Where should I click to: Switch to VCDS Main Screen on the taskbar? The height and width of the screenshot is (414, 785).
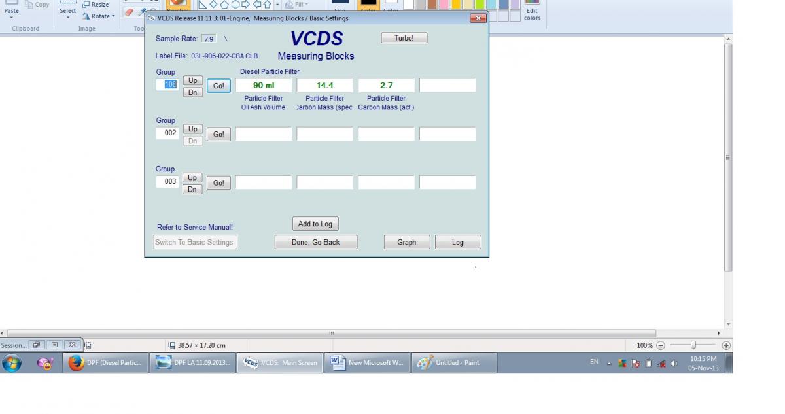[280, 363]
